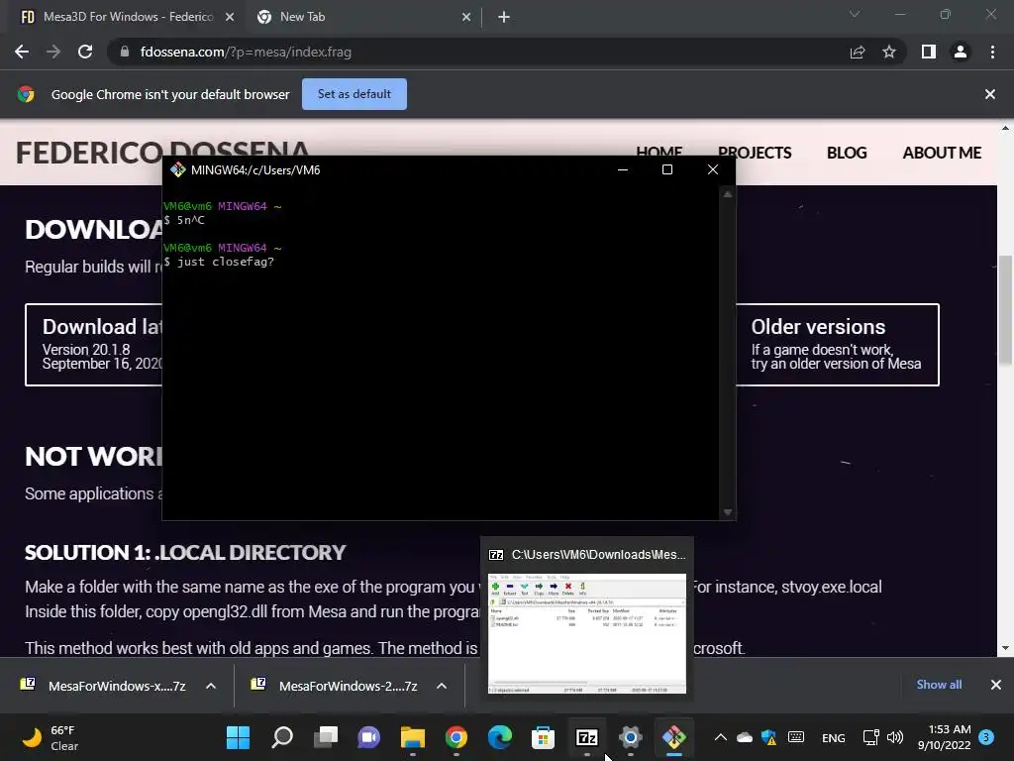
Task: Open Task View on the taskbar
Action: click(x=325, y=737)
